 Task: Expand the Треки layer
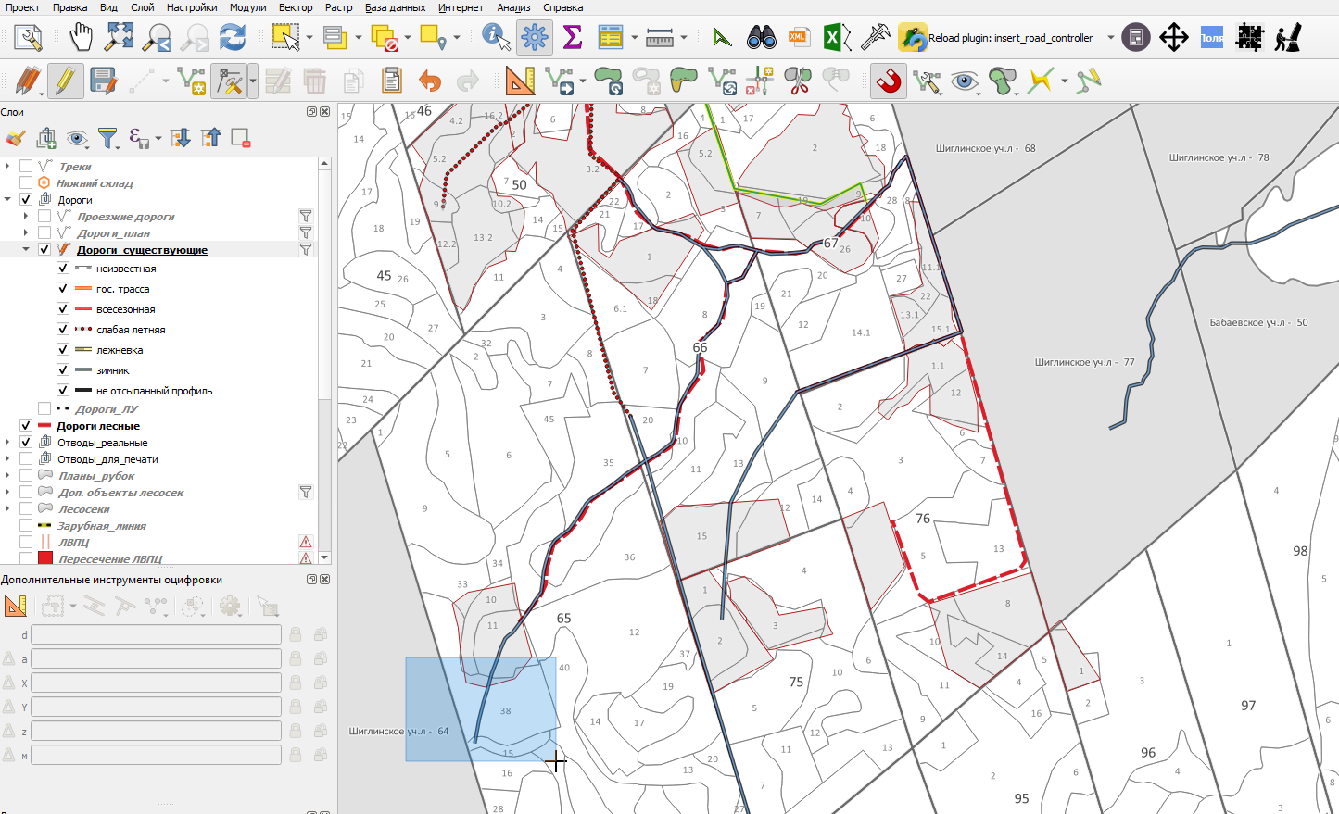(x=7, y=167)
